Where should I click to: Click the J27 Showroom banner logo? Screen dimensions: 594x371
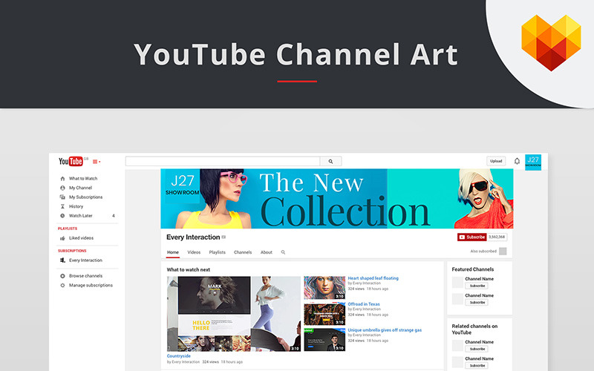click(182, 185)
